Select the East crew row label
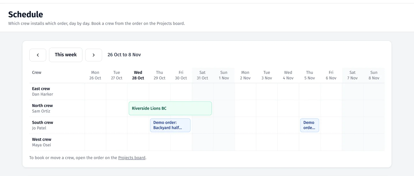The height and width of the screenshot is (176, 414). pos(41,89)
